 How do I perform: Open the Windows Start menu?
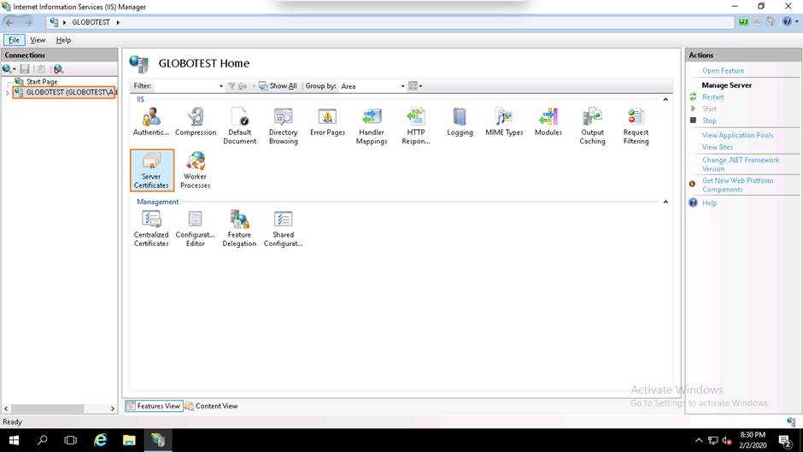tap(14, 440)
